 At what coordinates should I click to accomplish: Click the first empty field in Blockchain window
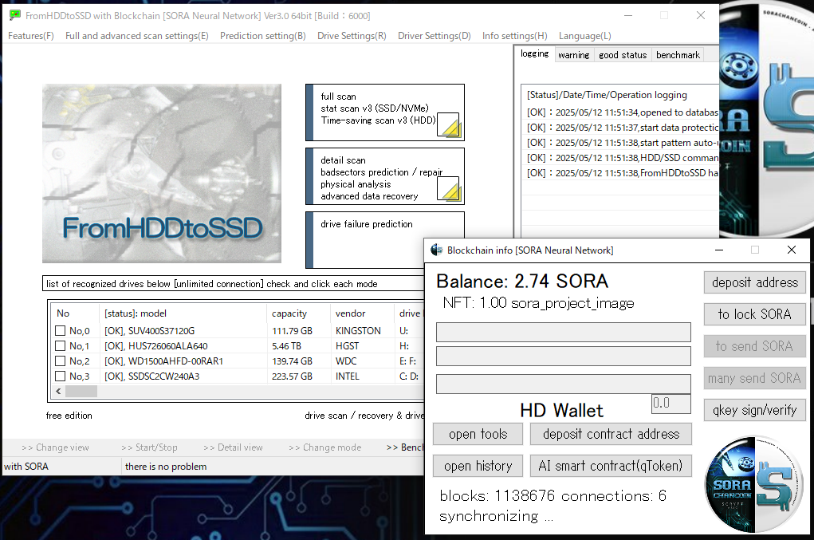563,333
